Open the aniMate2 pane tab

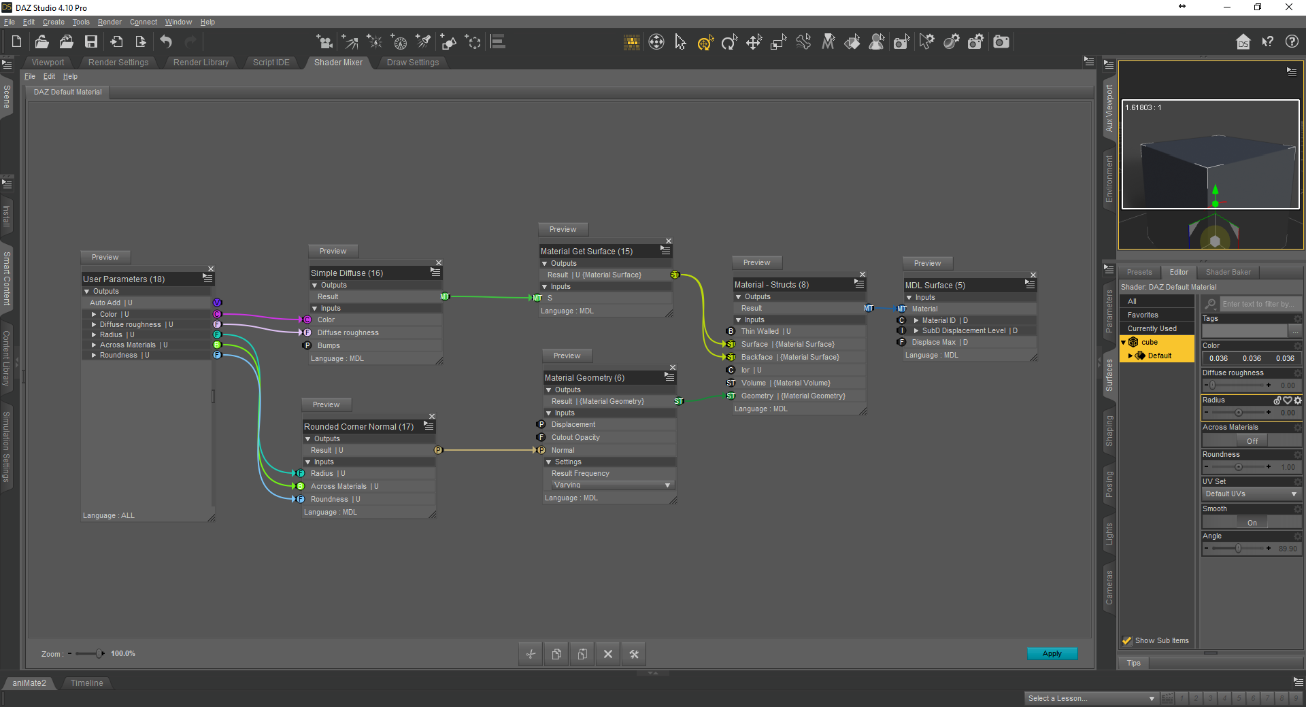tap(29, 683)
